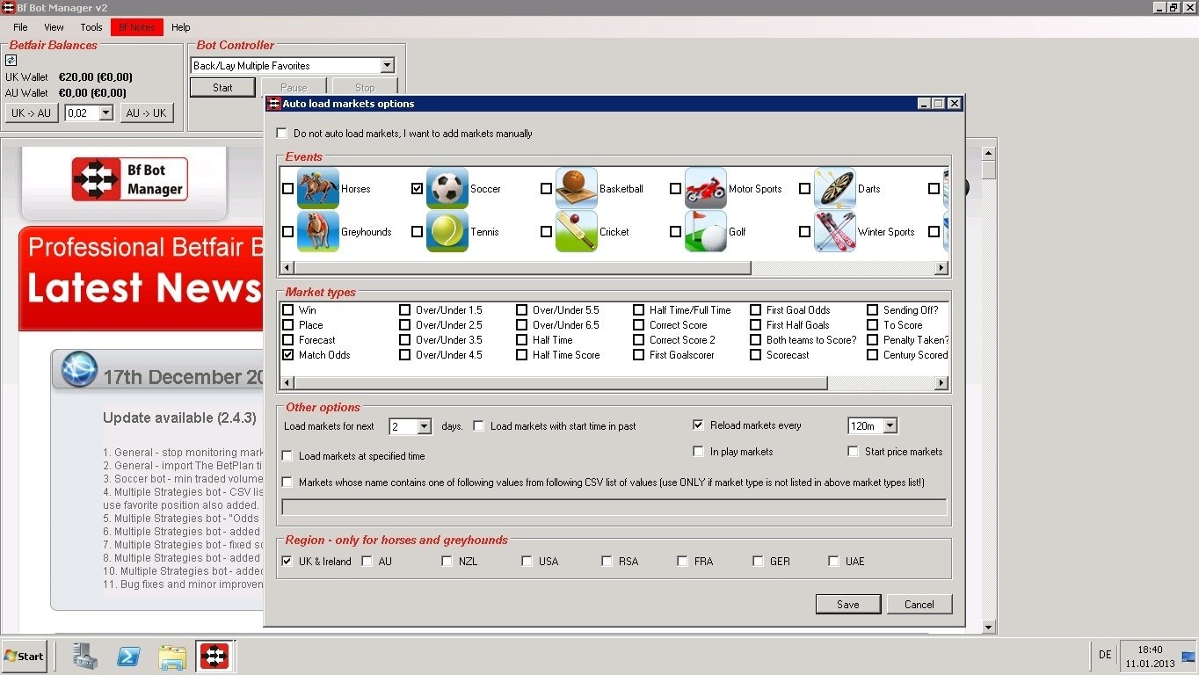This screenshot has height=675, width=1199.
Task: Open the Tools menu
Action: pyautogui.click(x=91, y=27)
